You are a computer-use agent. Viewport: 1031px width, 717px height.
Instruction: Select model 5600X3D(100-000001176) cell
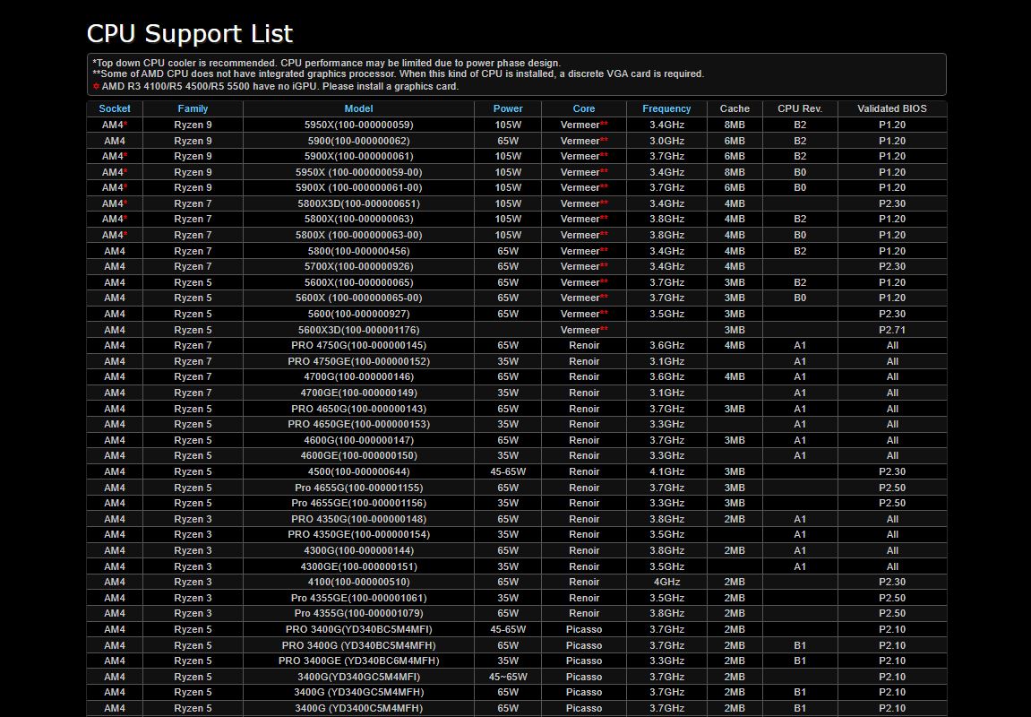[358, 330]
